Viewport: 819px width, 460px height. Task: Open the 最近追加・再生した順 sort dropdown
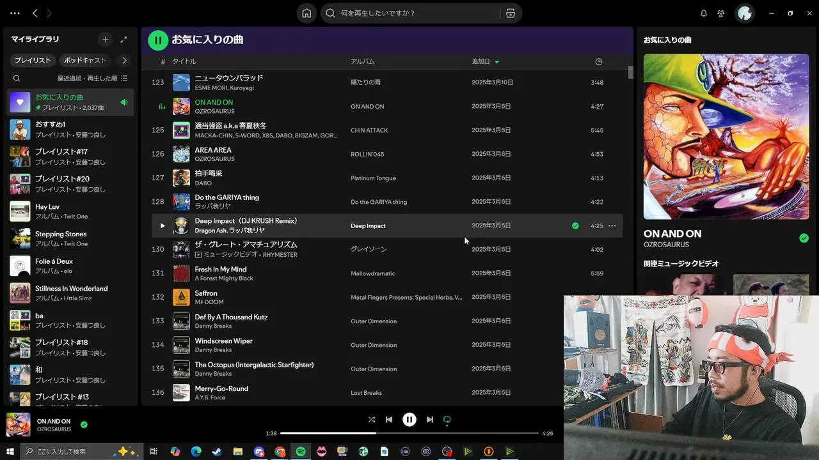click(92, 79)
